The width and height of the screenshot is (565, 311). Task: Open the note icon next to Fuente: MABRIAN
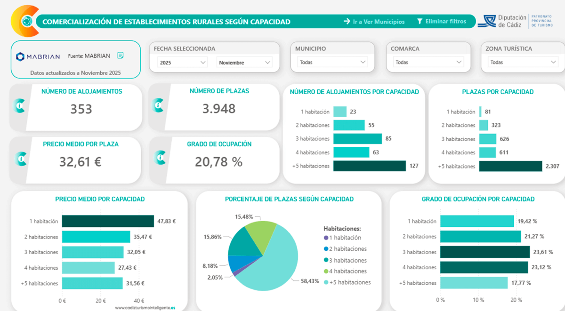tap(121, 56)
